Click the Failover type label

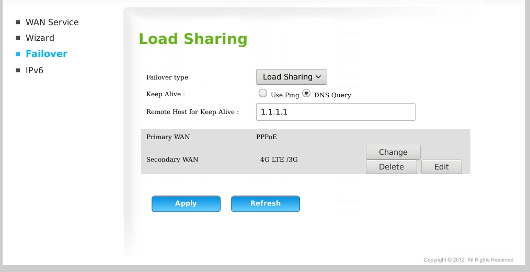167,77
